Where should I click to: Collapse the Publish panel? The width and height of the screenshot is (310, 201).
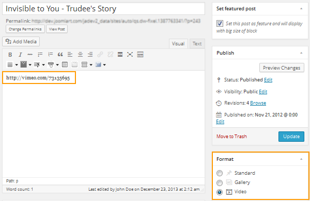[301, 53]
